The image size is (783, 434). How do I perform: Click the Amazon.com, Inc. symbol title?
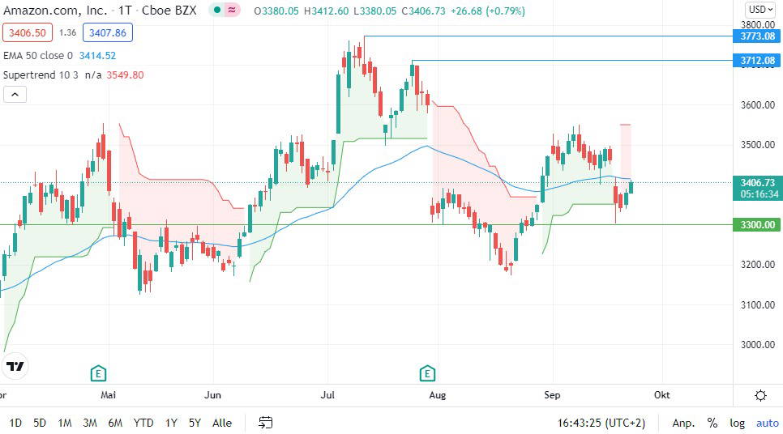click(55, 10)
